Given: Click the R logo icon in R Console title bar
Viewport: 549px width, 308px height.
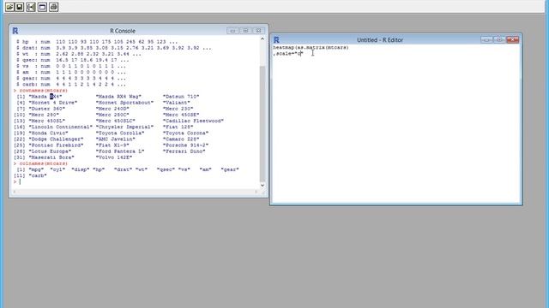Looking at the screenshot, I should pos(15,31).
